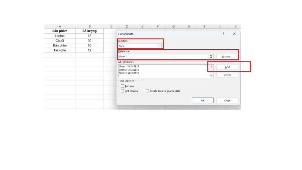Enable the Left column checkbox
Viewport: 302px width, 170px height.
[122, 91]
